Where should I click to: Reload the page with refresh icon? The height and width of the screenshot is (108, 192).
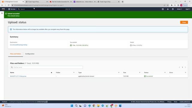pos(9,5)
